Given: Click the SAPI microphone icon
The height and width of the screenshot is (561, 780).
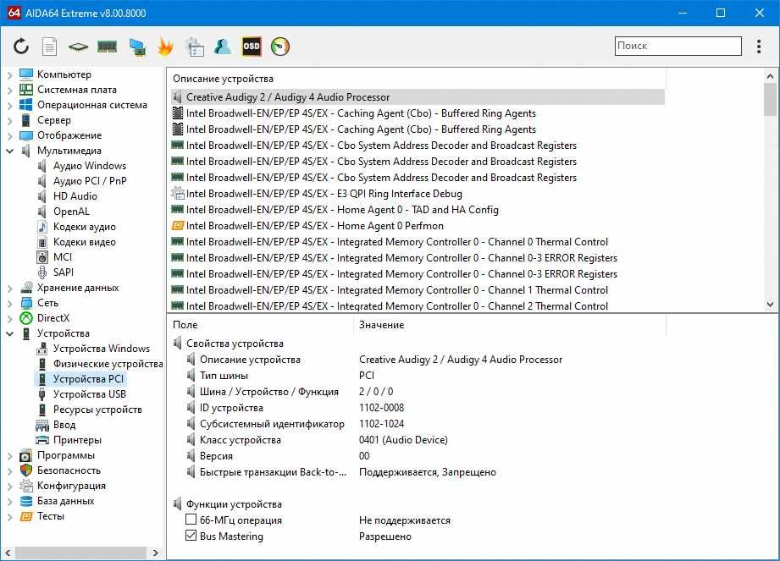Looking at the screenshot, I should coord(42,272).
